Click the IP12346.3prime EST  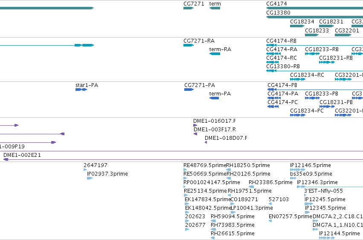click(330, 187)
